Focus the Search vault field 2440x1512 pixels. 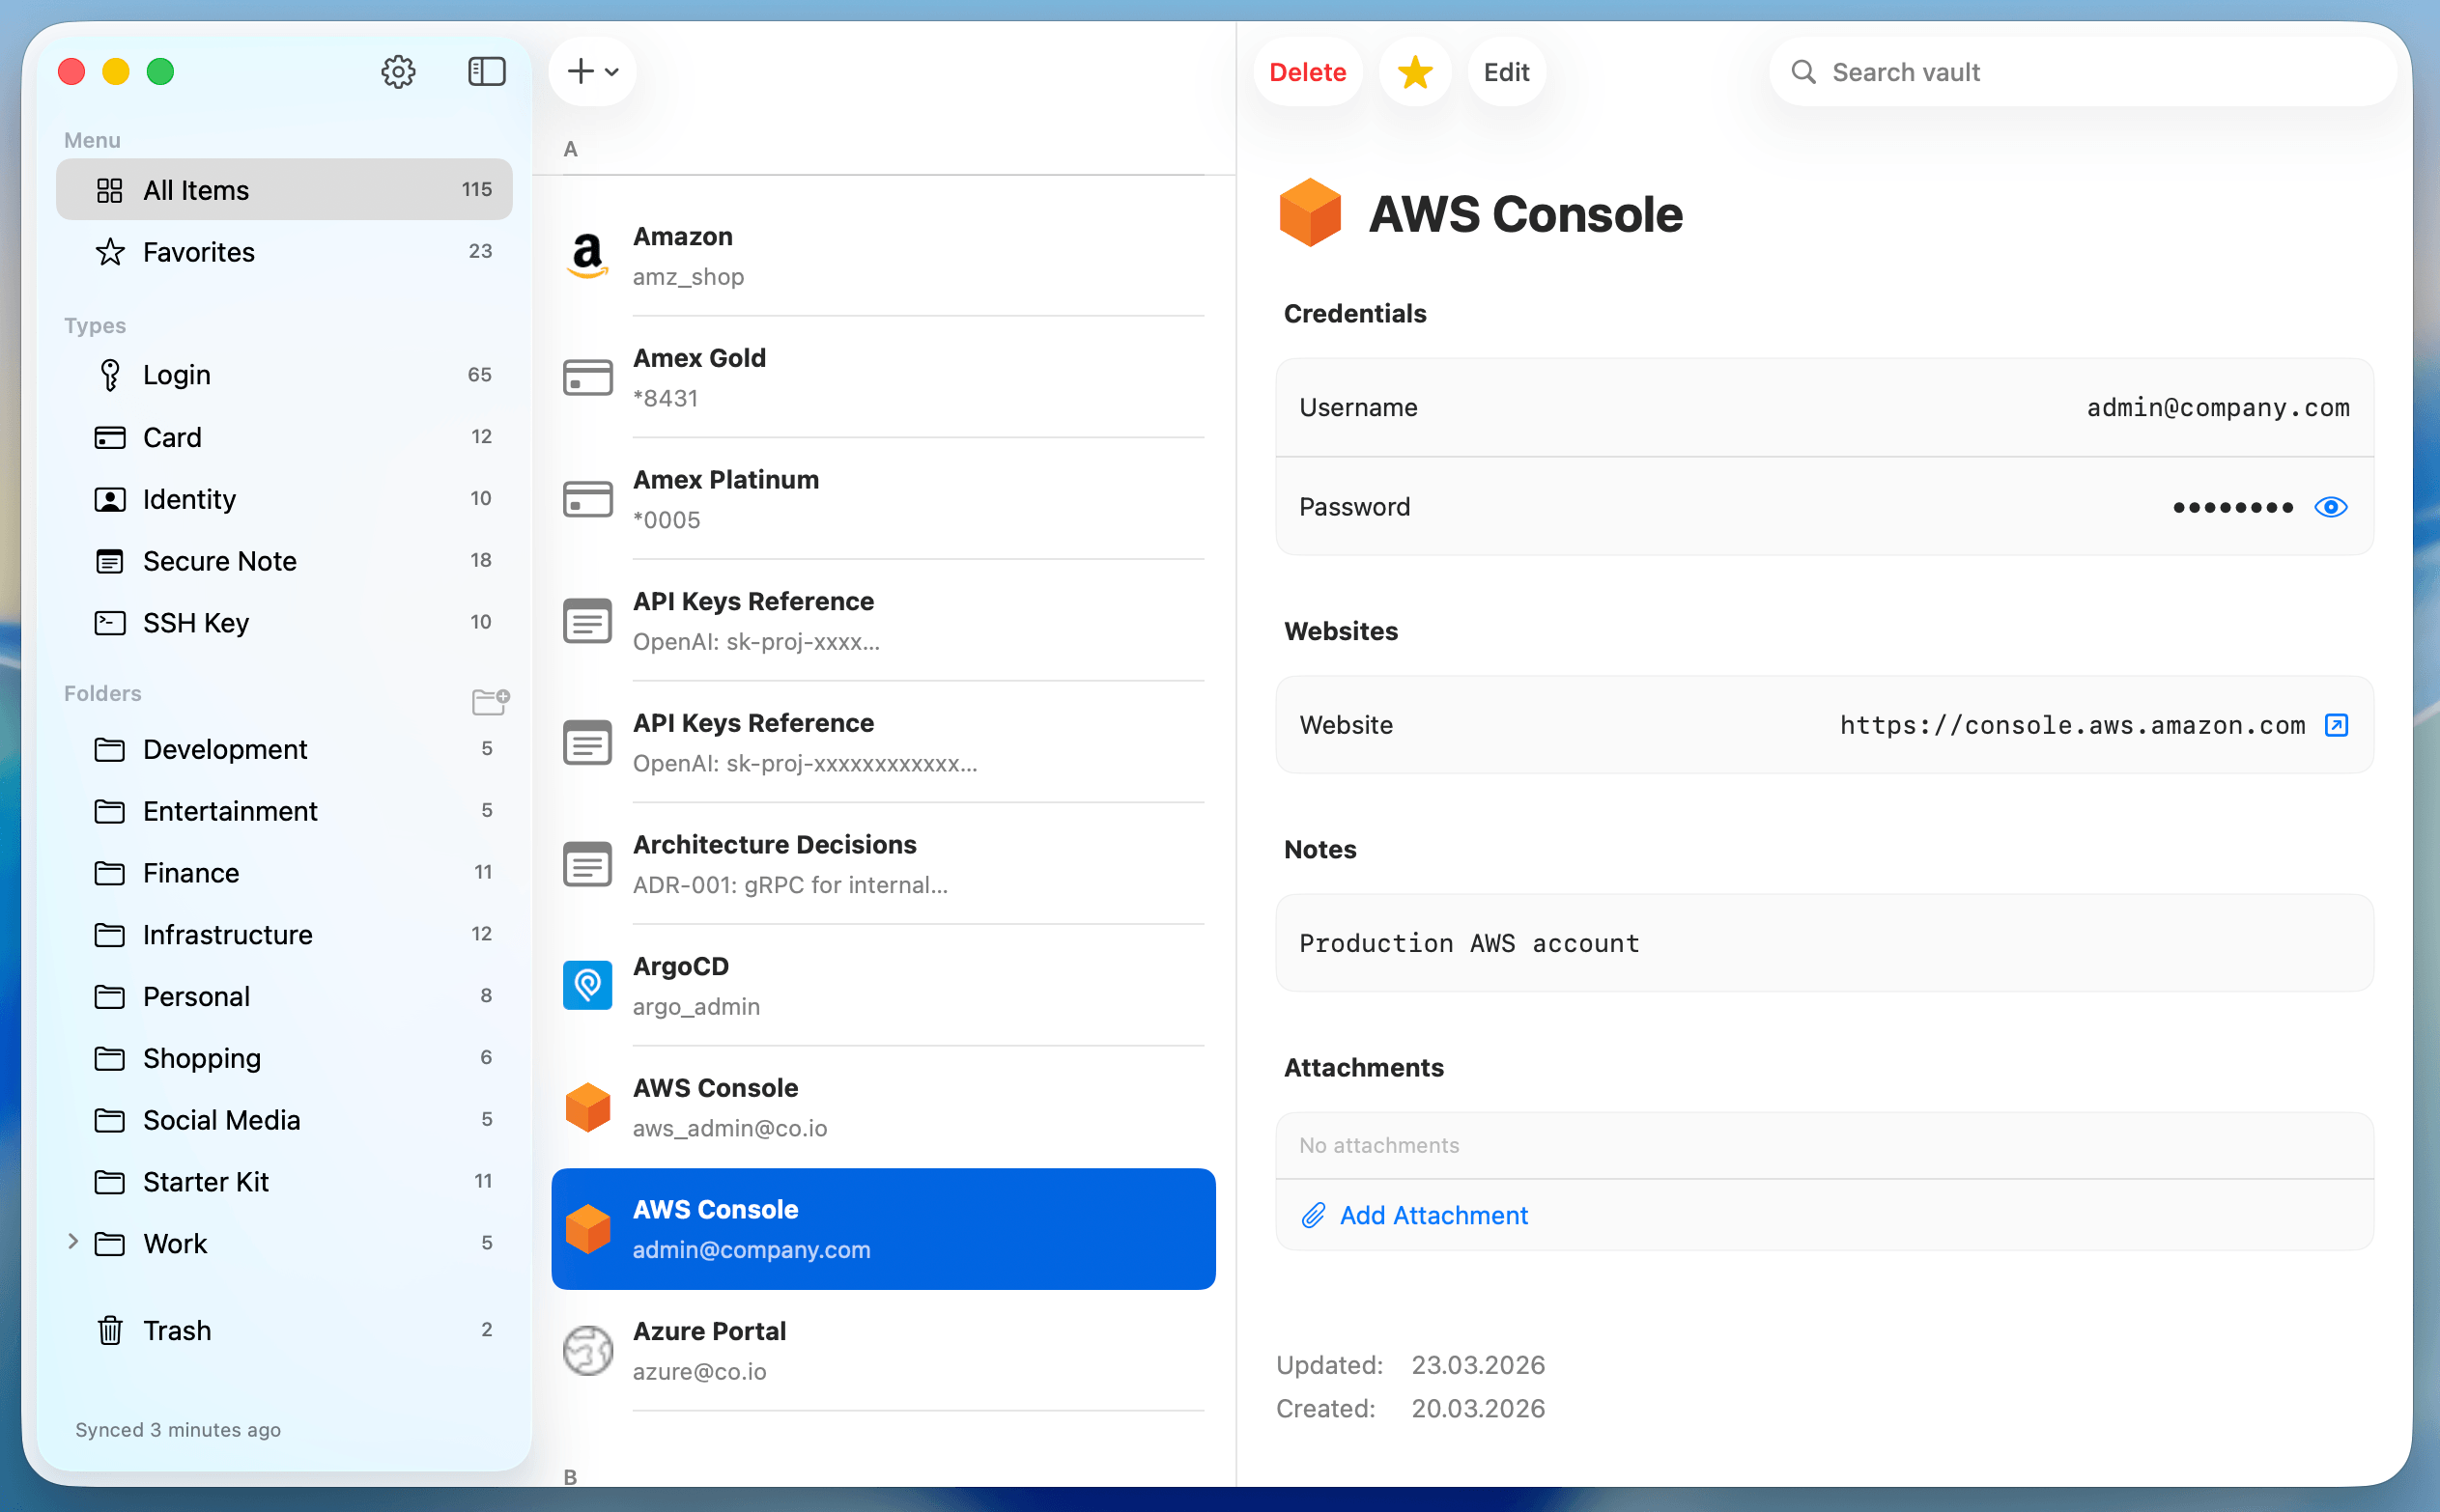tap(2083, 72)
